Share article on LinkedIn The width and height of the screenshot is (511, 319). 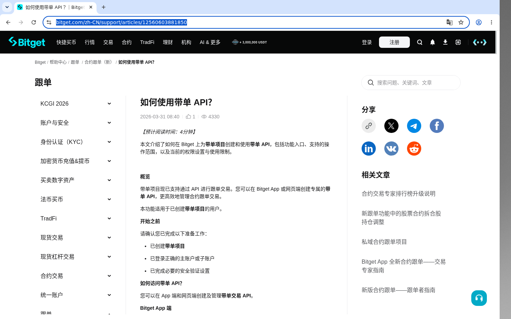(369, 149)
